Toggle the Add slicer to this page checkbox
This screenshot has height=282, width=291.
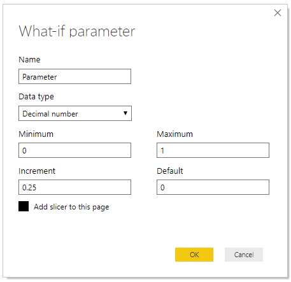coord(24,206)
